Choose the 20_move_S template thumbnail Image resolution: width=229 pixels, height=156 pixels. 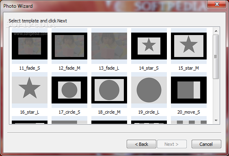point(189,90)
